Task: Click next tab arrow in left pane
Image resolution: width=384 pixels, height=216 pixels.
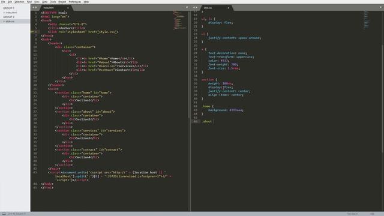Action: (36, 7)
